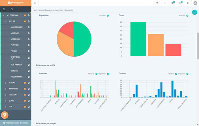The width and height of the screenshot is (199, 126).
Task: Toggle Afficher for the Criticités chart
Action: tap(176, 74)
